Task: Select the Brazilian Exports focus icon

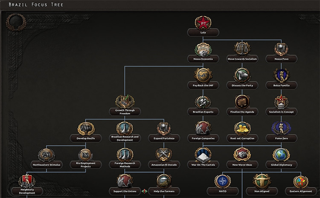Action: pyautogui.click(x=203, y=102)
